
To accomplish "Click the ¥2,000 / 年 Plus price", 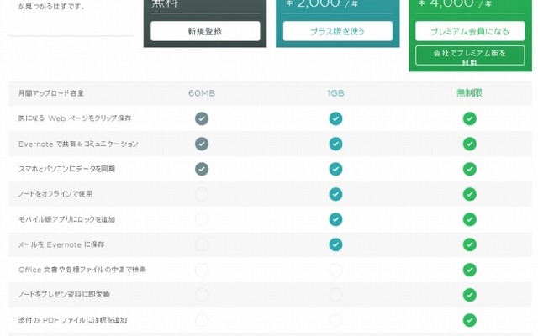I will pyautogui.click(x=322, y=3).
